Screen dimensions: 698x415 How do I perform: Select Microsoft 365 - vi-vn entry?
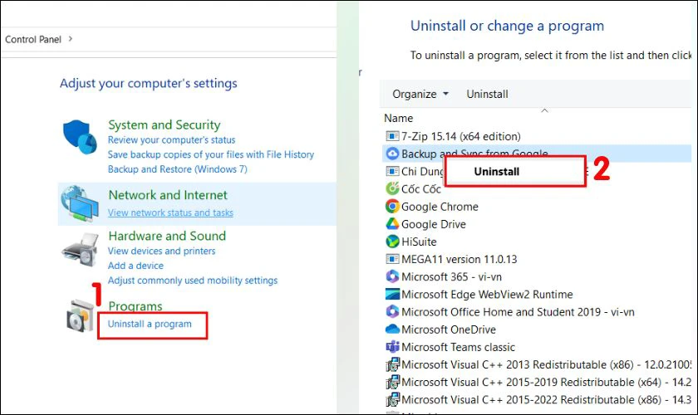[x=451, y=276]
